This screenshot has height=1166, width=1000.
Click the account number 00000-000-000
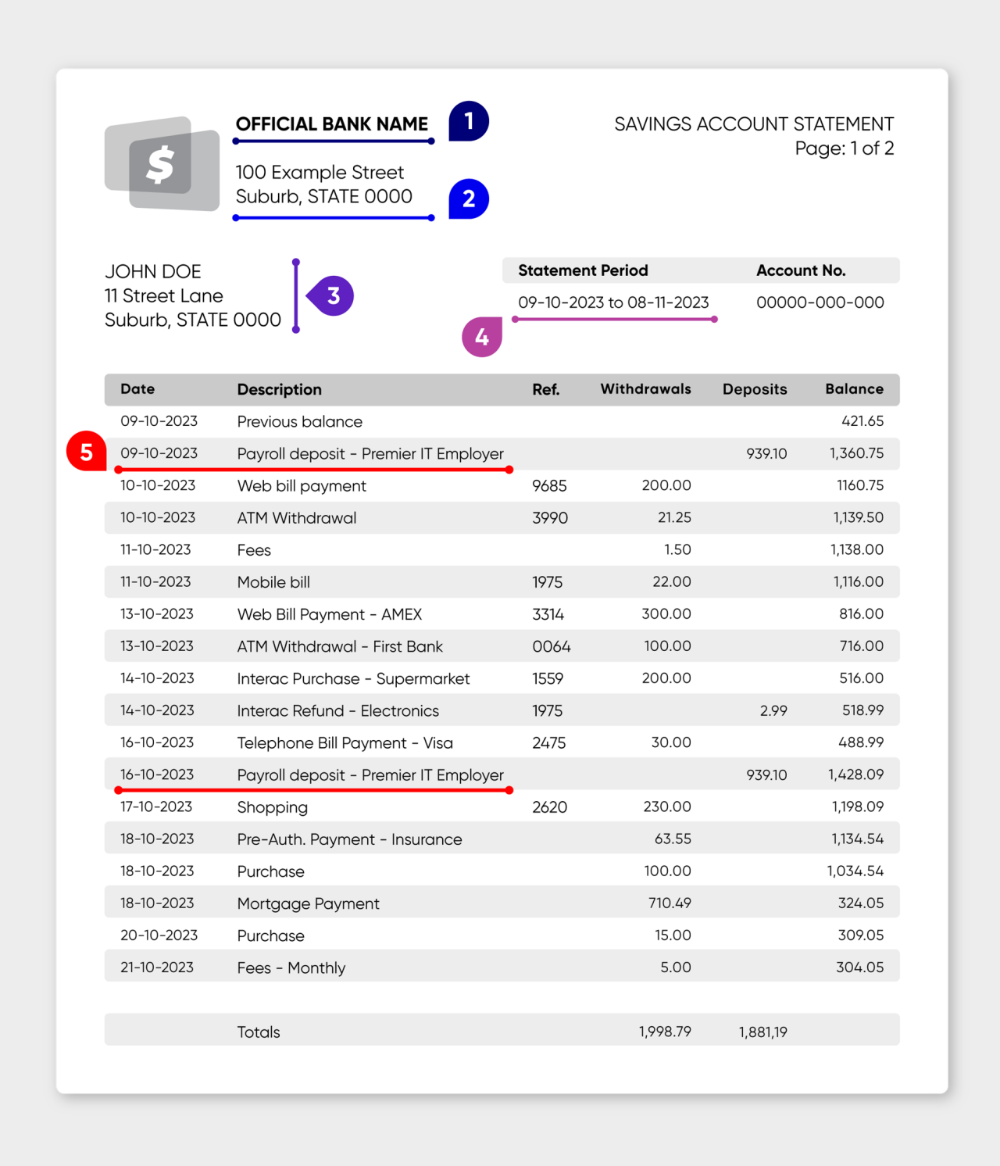click(820, 302)
